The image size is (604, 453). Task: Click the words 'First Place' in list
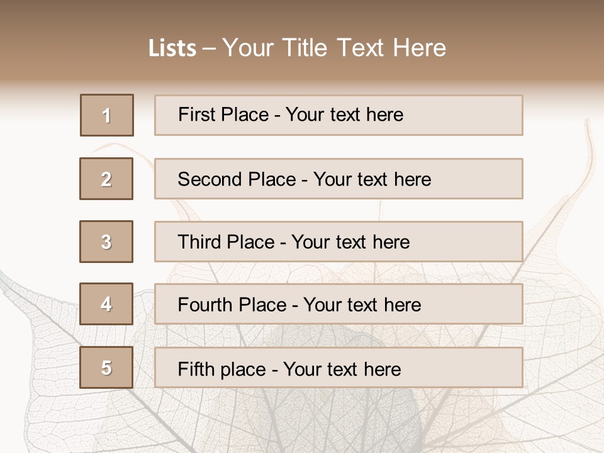[x=223, y=115]
